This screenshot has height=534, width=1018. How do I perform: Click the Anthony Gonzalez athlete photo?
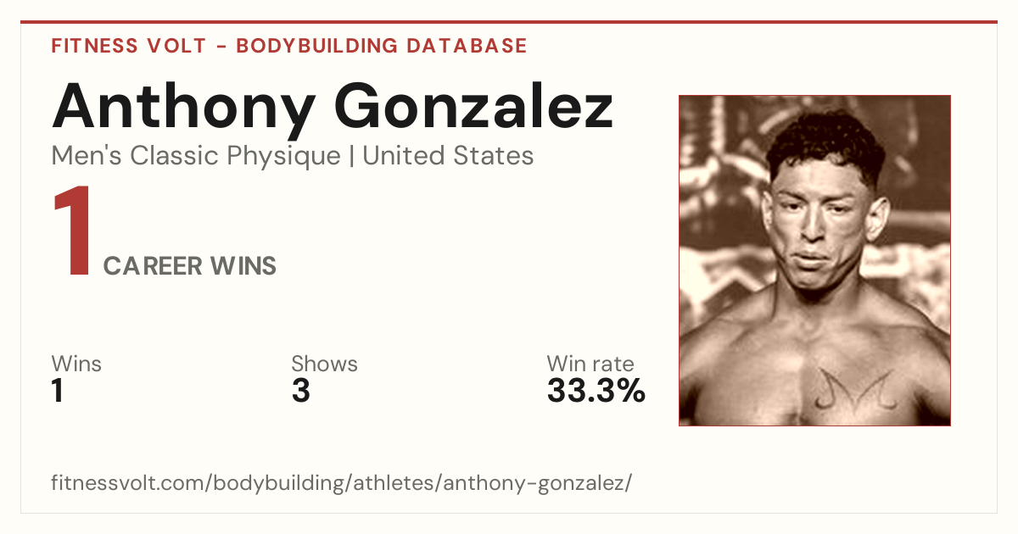(814, 260)
